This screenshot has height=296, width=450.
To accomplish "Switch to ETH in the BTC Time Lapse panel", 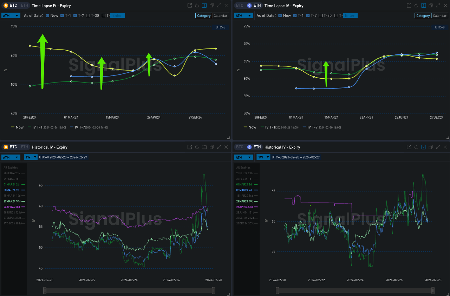I will (24, 6).
